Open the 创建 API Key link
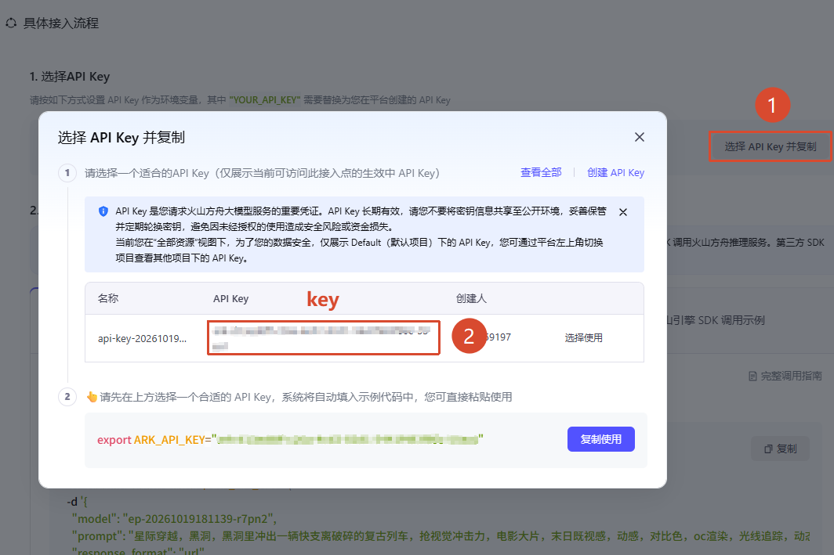The width and height of the screenshot is (834, 555). 615,173
